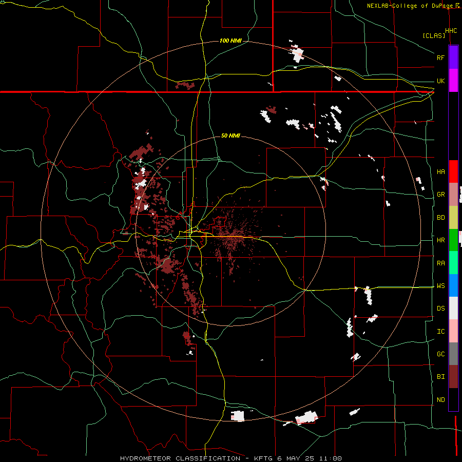Click the UK legend label
This screenshot has width=462, height=462.
440,81
